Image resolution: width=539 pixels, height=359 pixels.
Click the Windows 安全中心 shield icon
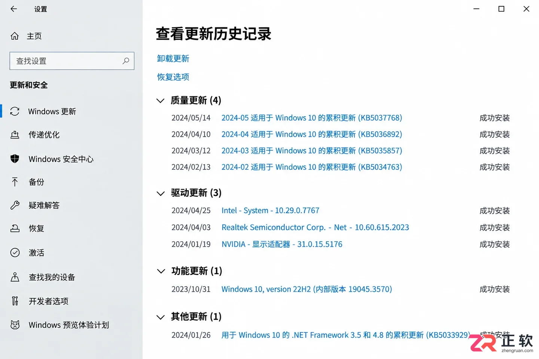tap(15, 159)
